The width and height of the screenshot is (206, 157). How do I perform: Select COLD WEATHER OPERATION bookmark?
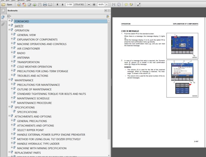34,67
